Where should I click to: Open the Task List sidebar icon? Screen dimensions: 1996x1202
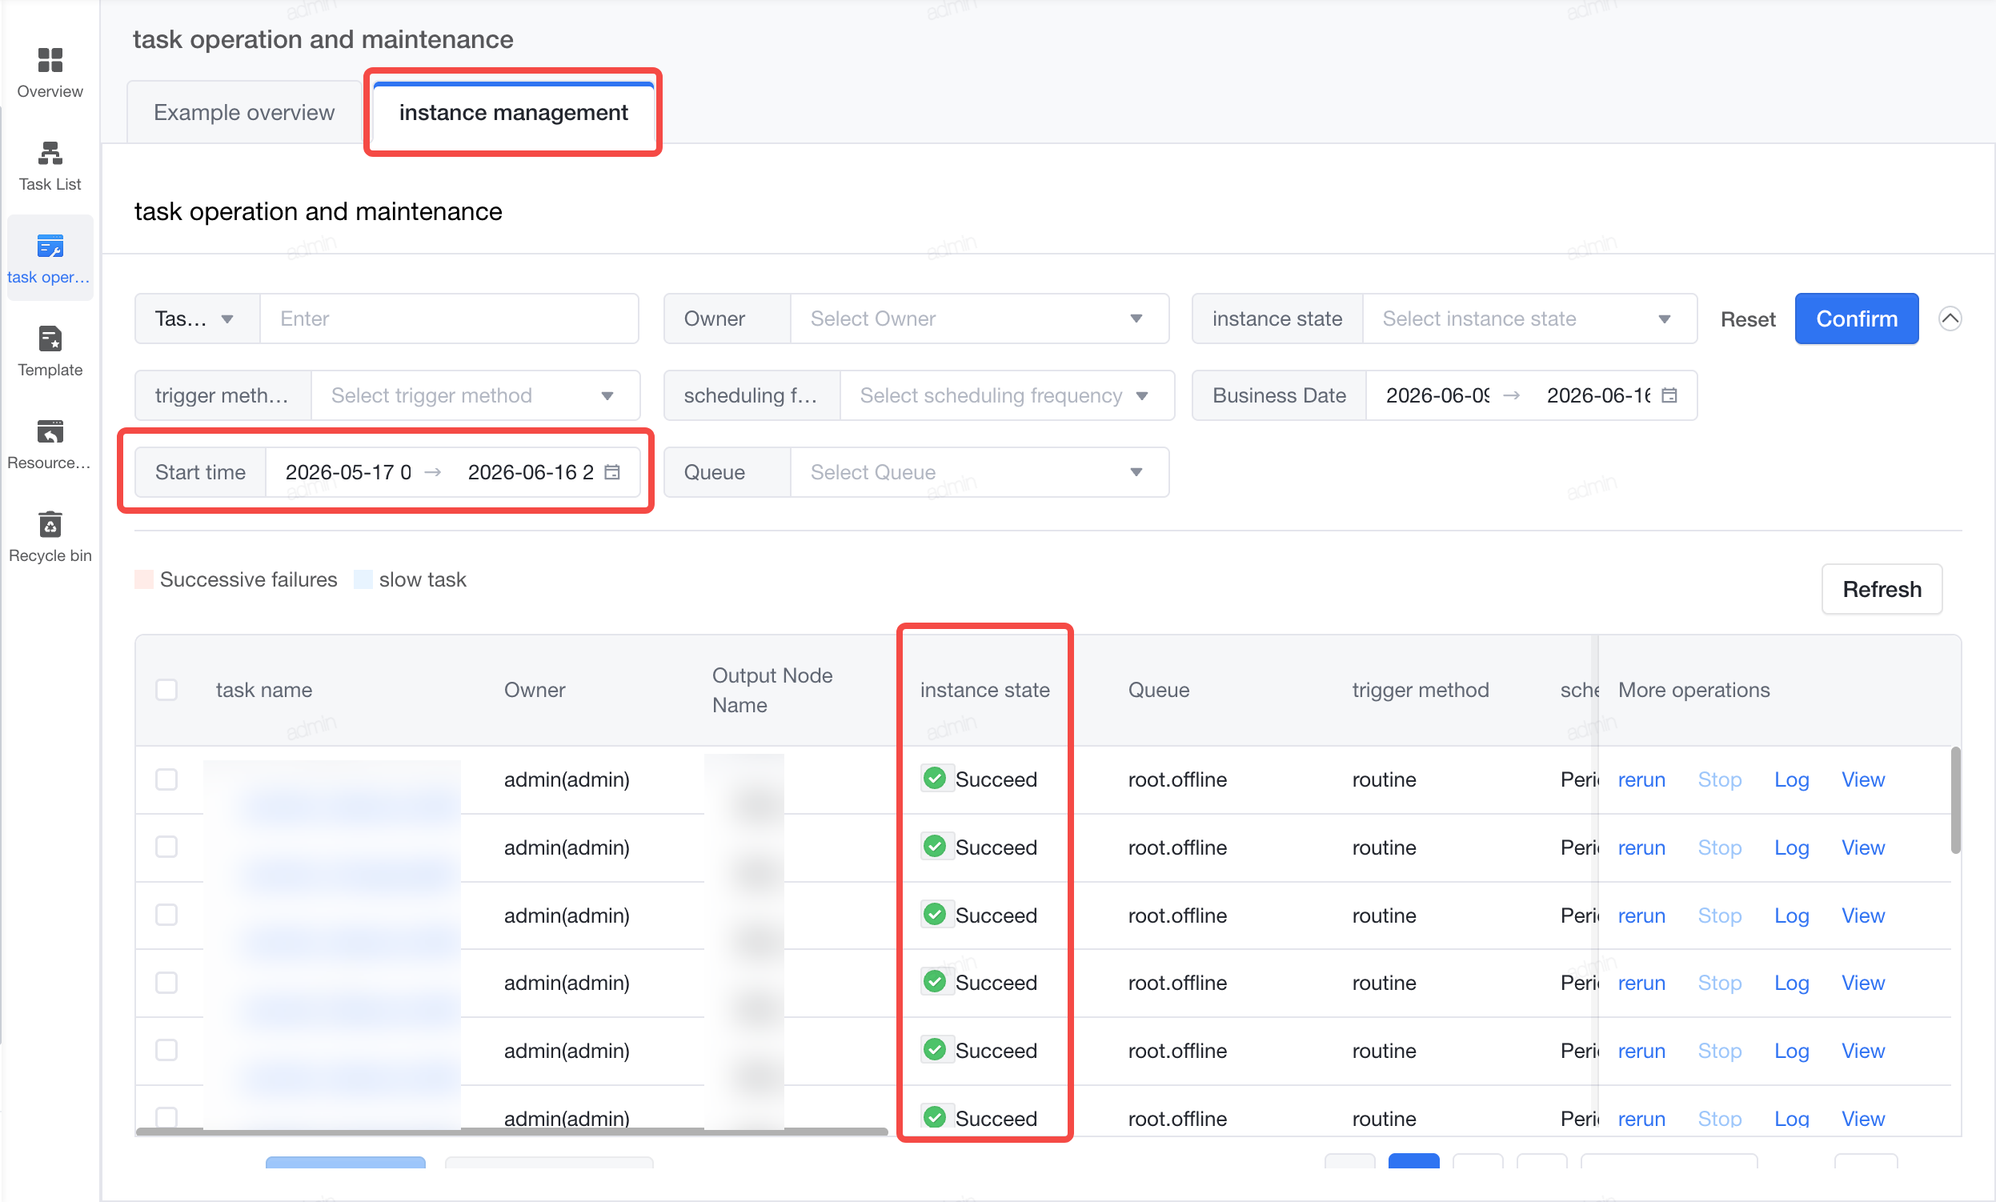coord(50,153)
